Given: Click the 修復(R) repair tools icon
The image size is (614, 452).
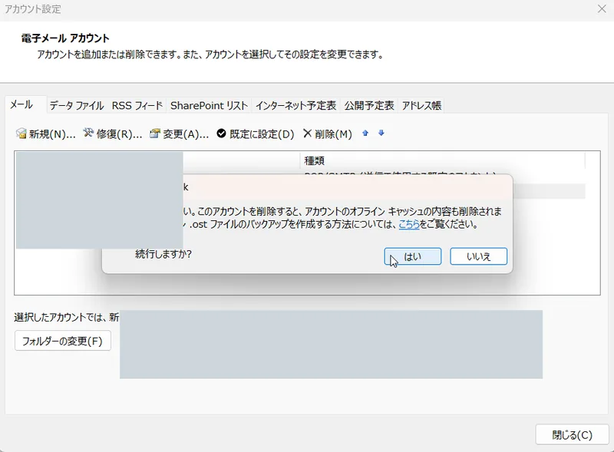Looking at the screenshot, I should (88, 134).
